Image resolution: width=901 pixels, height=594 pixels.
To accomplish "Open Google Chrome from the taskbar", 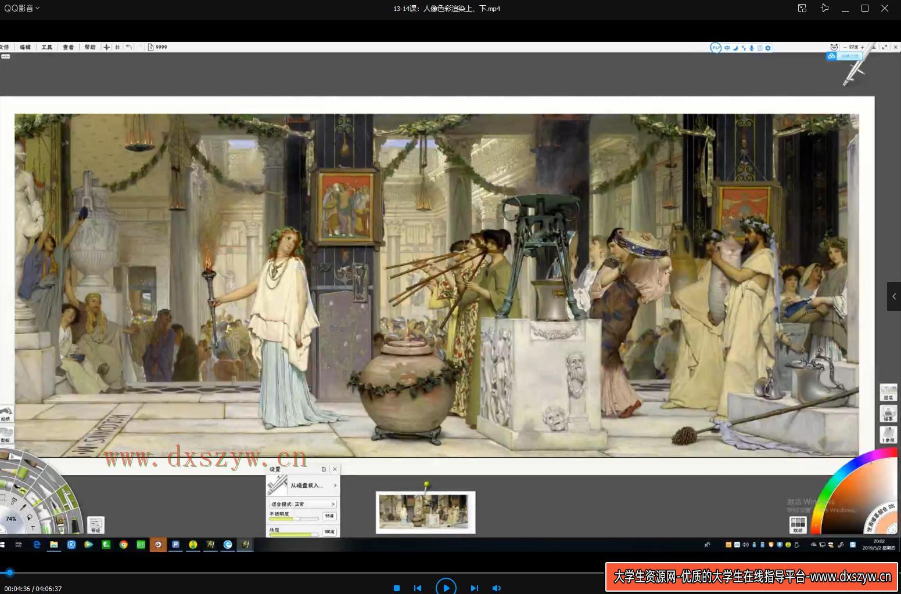I will (123, 545).
